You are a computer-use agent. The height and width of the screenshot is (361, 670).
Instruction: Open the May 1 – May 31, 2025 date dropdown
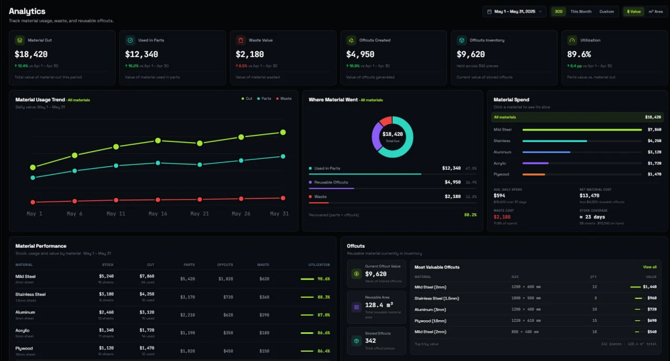pos(514,11)
